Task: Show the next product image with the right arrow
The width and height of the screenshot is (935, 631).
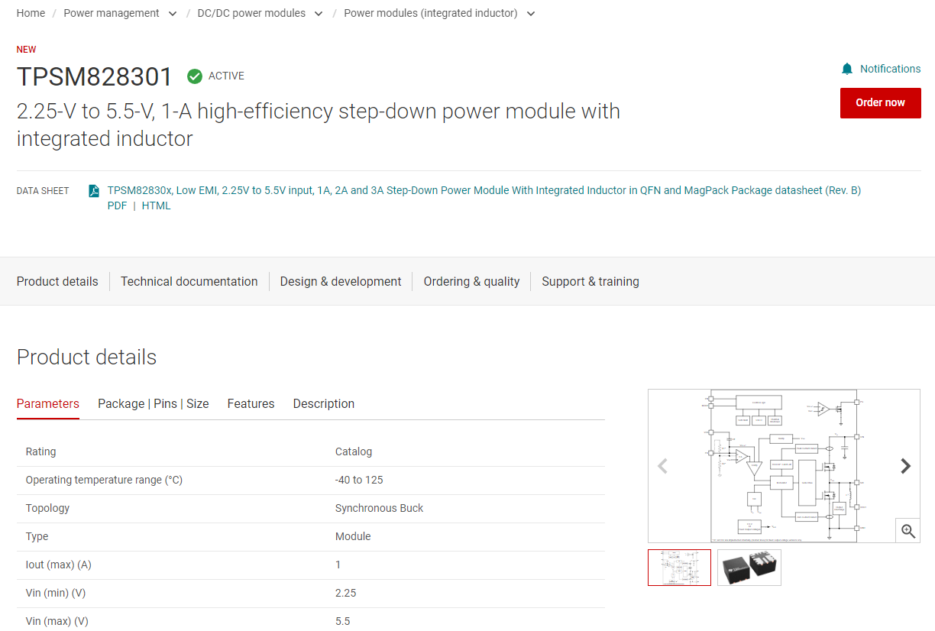Action: point(905,466)
